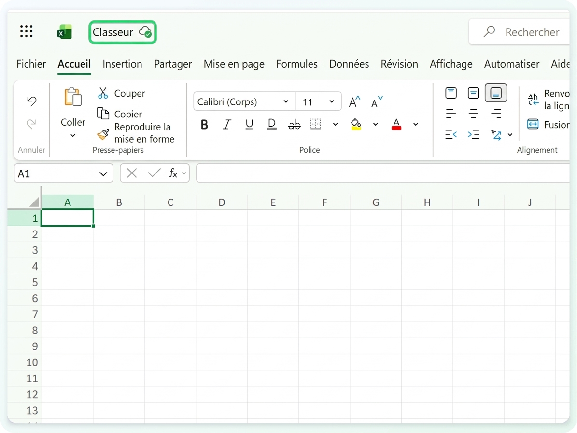The width and height of the screenshot is (577, 433).
Task: Expand the Name Box A1 dropdown
Action: [103, 174]
